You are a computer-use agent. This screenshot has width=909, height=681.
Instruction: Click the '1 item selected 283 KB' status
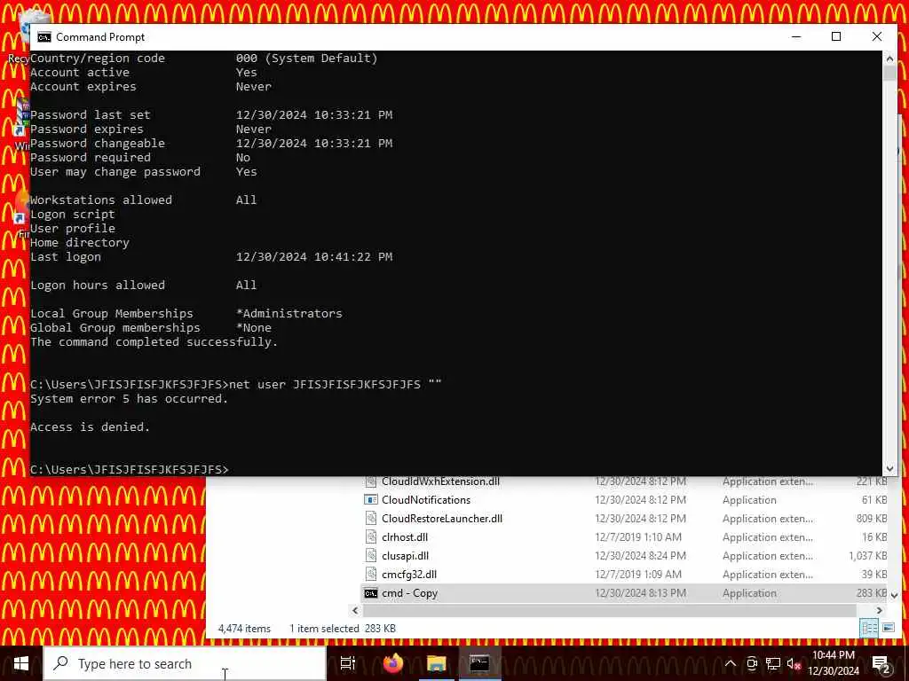point(342,629)
